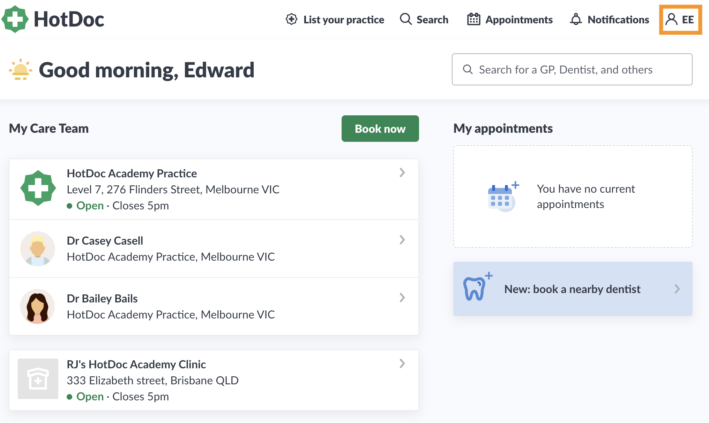Click the List your practice plus icon

pos(291,19)
